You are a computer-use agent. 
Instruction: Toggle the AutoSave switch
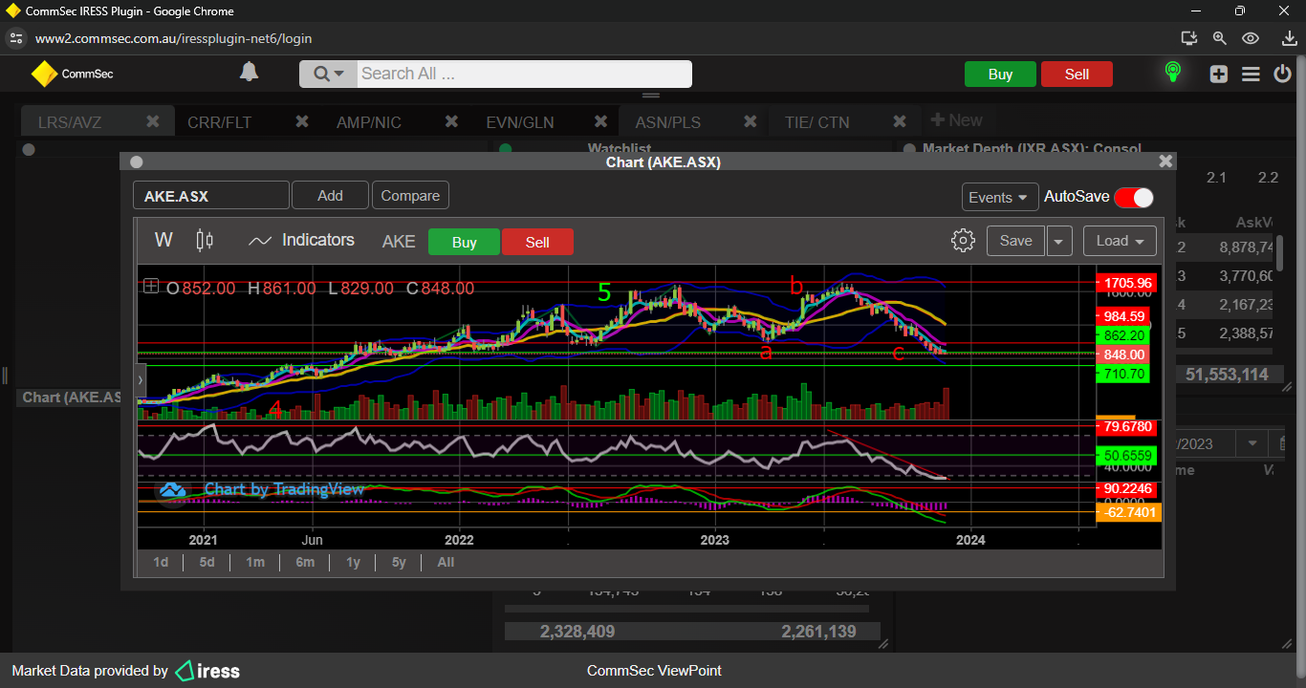tap(1133, 197)
